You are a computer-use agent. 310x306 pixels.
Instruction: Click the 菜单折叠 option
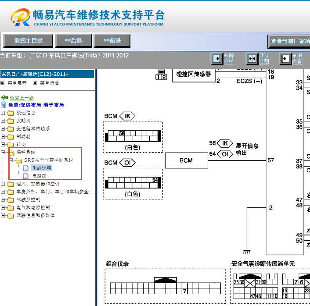pyautogui.click(x=50, y=83)
